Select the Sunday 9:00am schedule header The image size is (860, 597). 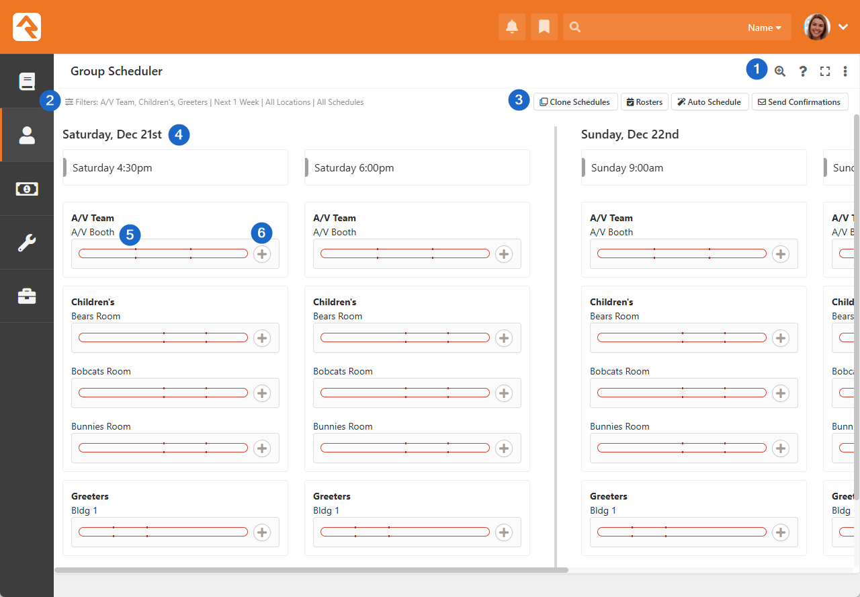coord(694,167)
